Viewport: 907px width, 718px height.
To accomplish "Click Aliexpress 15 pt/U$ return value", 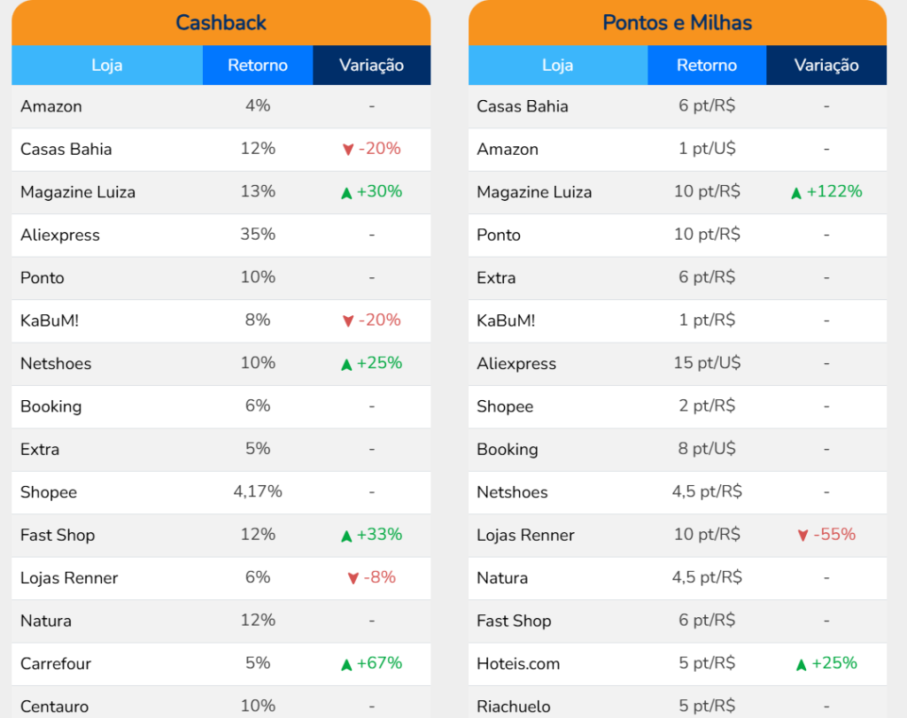I will click(707, 363).
